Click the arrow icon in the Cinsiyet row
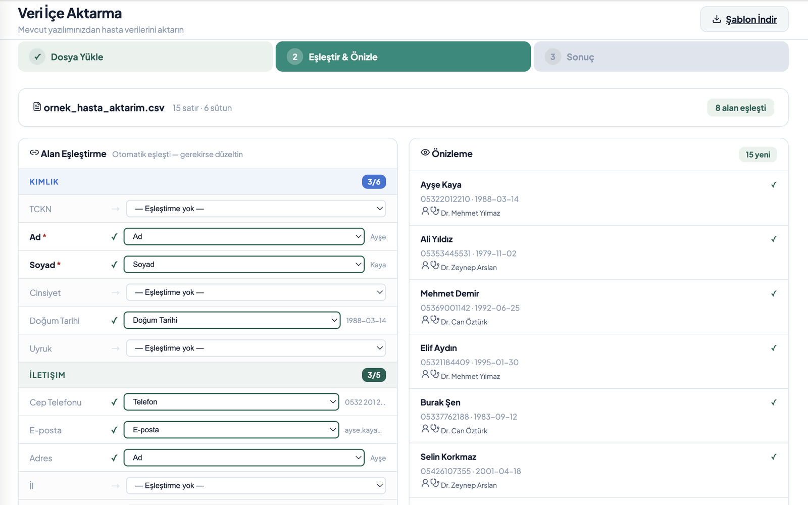Image resolution: width=808 pixels, height=505 pixels. pyautogui.click(x=116, y=292)
